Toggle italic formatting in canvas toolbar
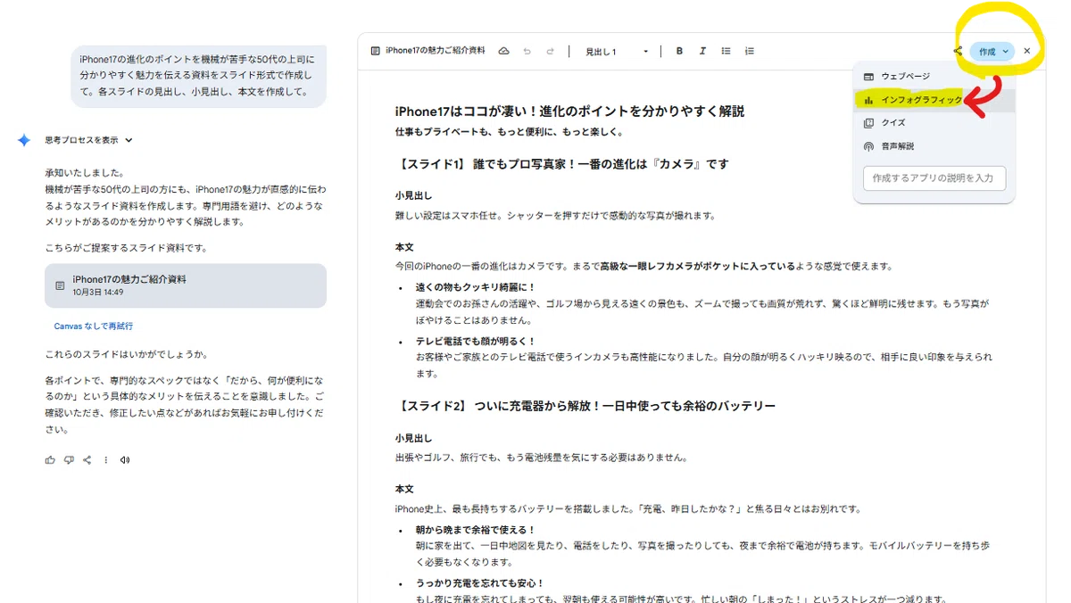The height and width of the screenshot is (603, 1071). pyautogui.click(x=702, y=52)
